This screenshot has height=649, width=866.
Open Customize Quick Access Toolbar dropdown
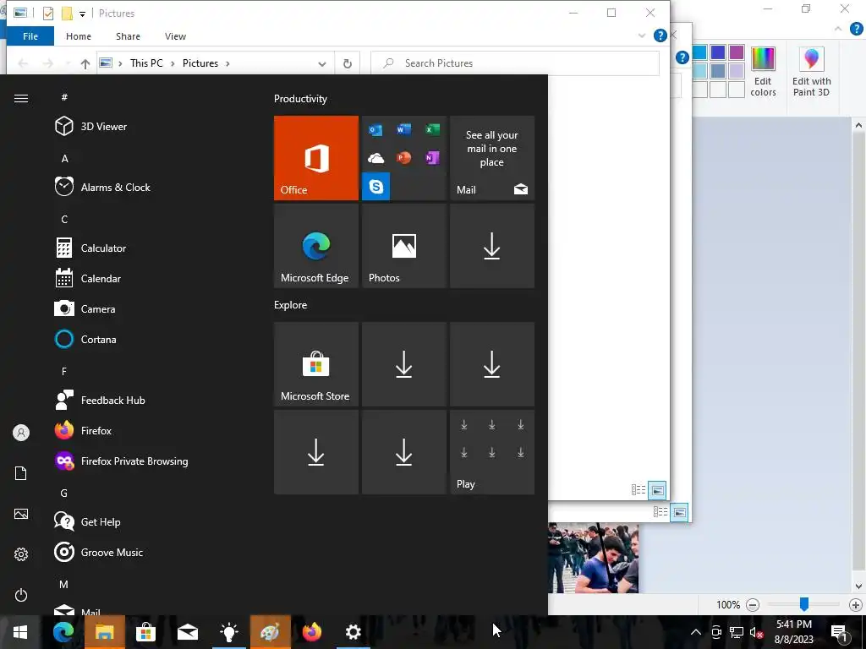coord(82,14)
